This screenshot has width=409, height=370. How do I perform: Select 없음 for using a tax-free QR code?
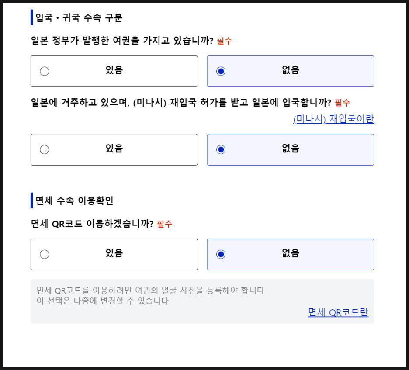[290, 254]
